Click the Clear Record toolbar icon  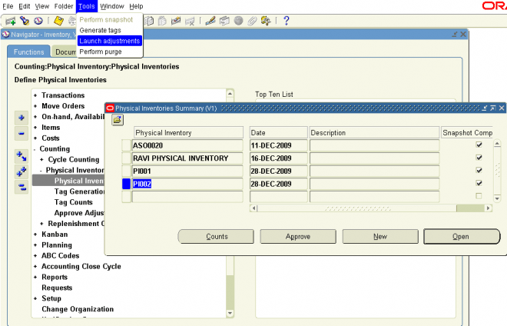tap(176, 21)
